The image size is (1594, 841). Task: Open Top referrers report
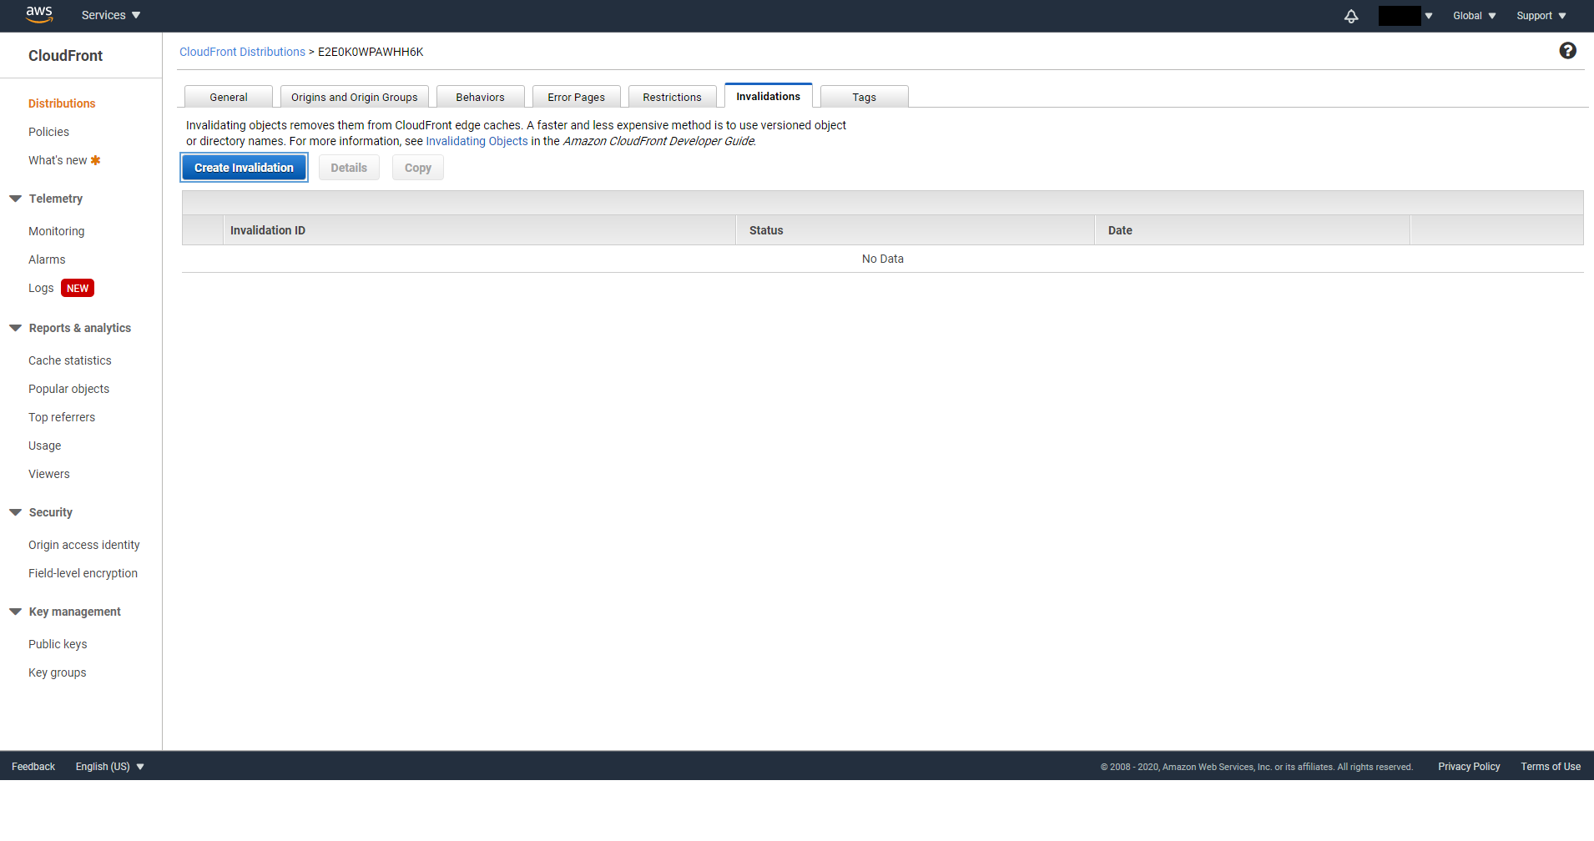point(62,417)
